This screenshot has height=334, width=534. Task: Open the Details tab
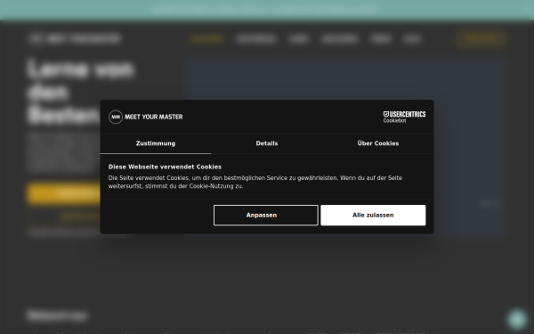(x=267, y=143)
